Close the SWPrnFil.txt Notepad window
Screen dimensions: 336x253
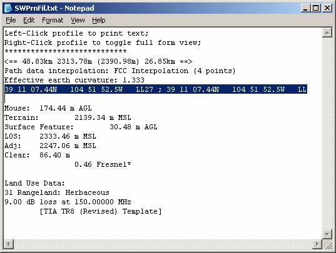click(x=327, y=8)
